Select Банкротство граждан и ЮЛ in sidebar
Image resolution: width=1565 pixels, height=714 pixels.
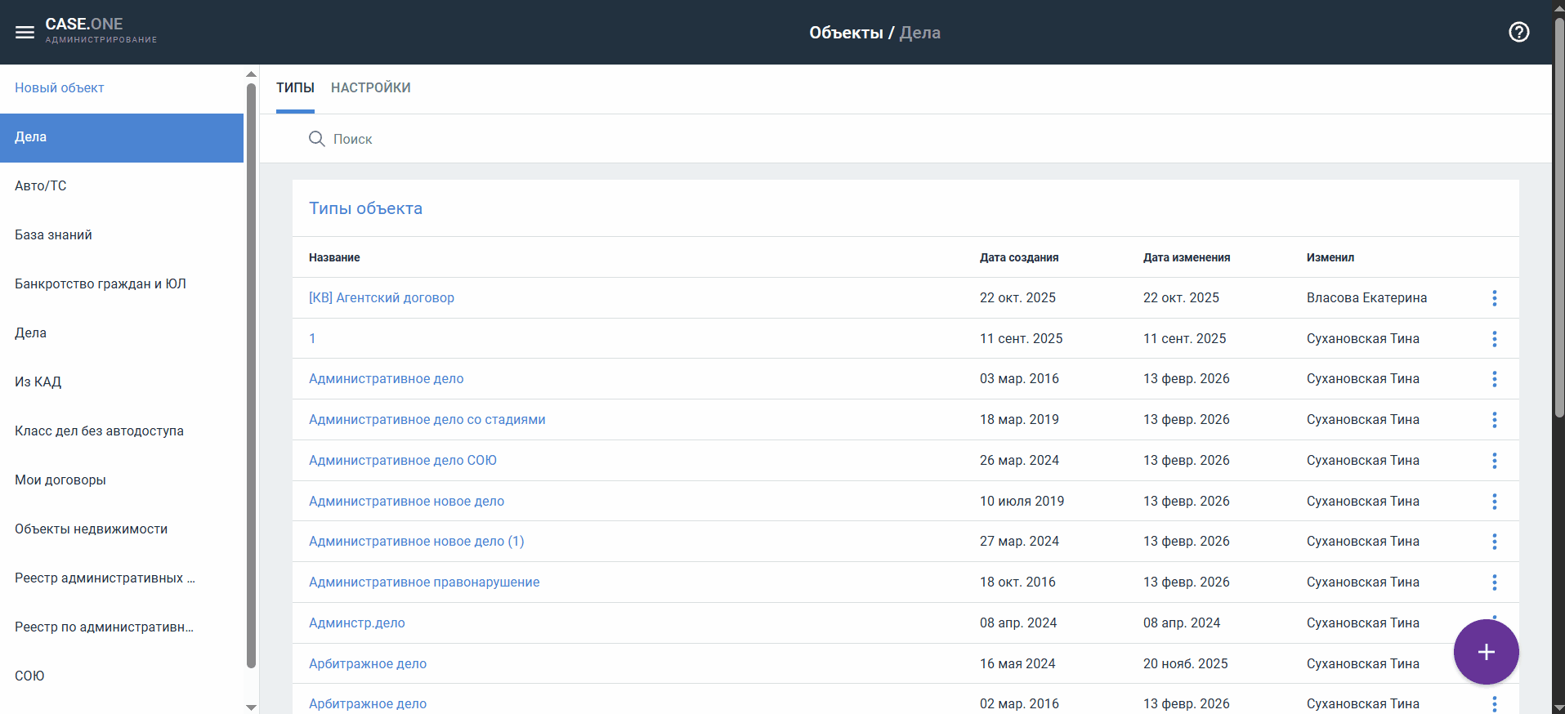point(101,284)
